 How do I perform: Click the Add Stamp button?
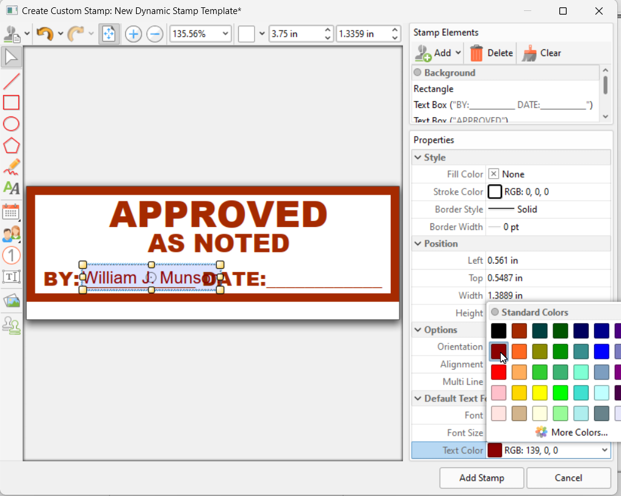[481, 478]
